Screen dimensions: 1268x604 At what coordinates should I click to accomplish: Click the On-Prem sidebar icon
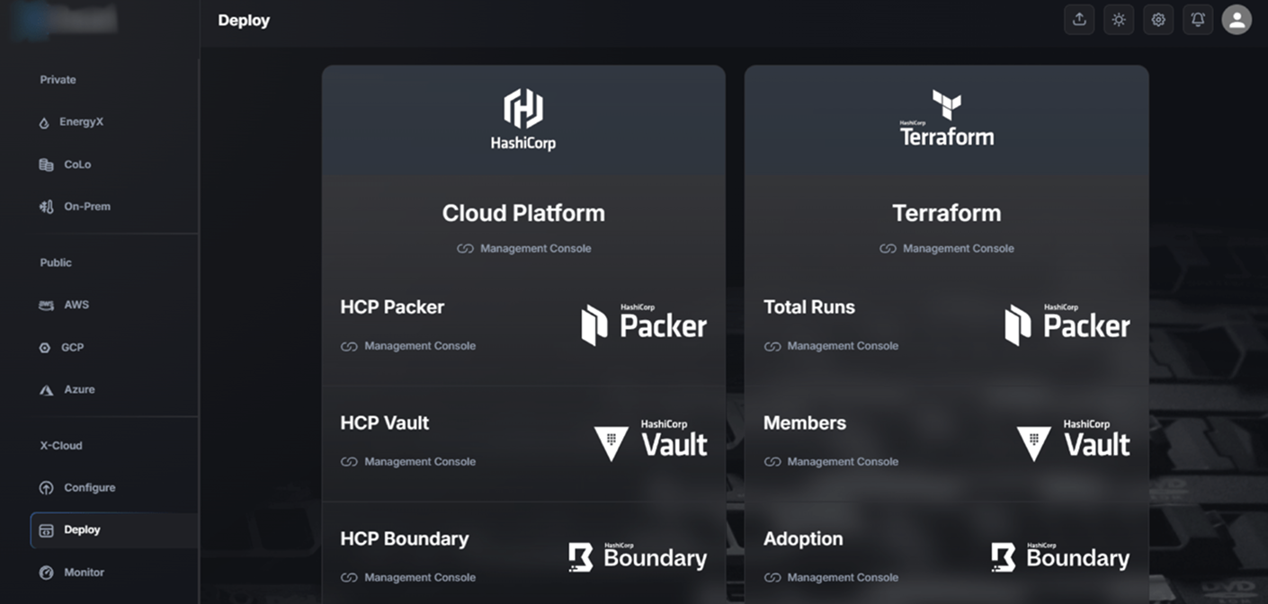(x=46, y=207)
